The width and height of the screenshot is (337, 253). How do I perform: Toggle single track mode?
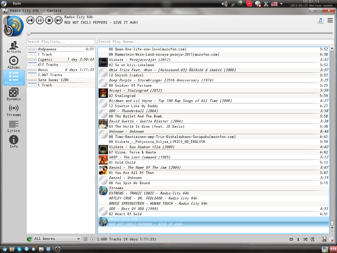[x=298, y=240]
